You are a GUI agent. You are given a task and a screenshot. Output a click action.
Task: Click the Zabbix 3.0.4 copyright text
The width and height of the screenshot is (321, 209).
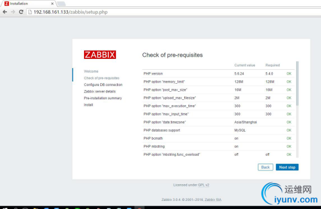click(x=183, y=200)
